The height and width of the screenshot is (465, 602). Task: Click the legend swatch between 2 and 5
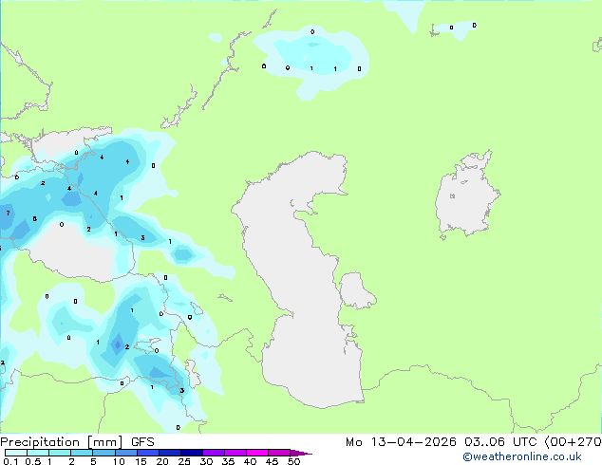(x=82, y=453)
